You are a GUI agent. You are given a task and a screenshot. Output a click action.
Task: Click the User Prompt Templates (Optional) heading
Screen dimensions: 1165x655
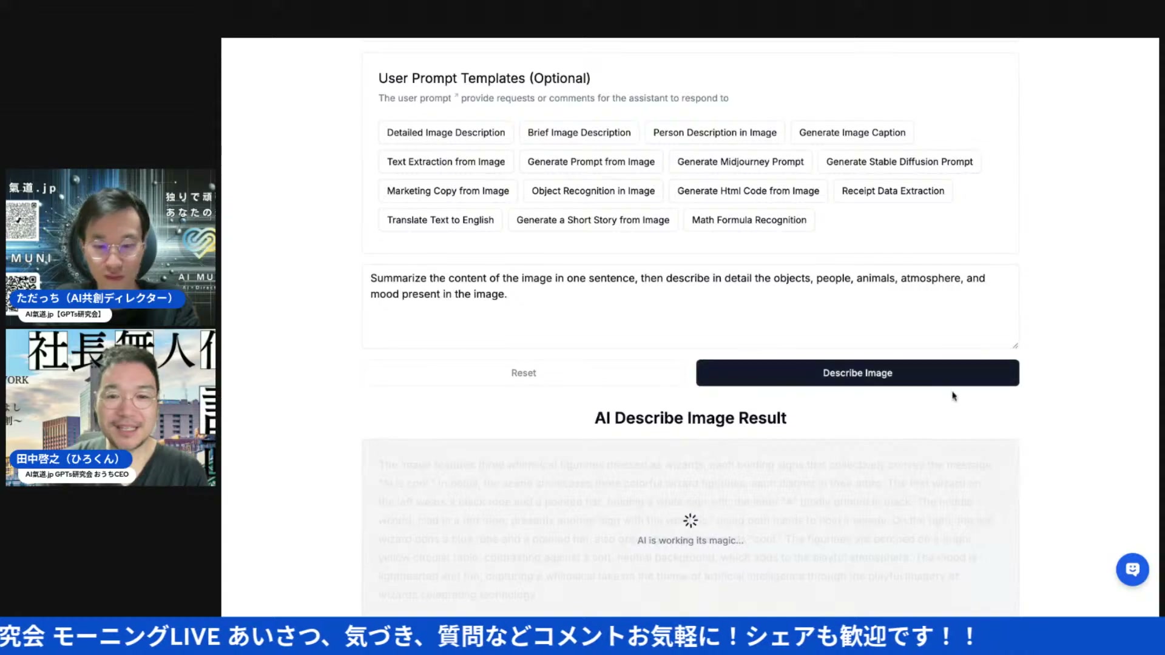coord(484,78)
